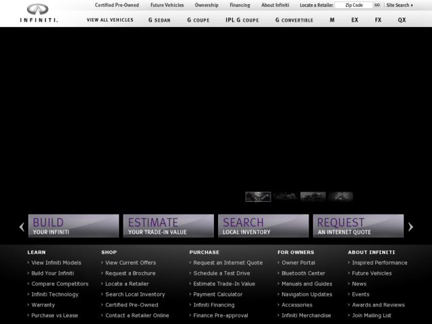Open Certified Pre-Owned in top navigation
The image size is (432, 324).
point(117,5)
